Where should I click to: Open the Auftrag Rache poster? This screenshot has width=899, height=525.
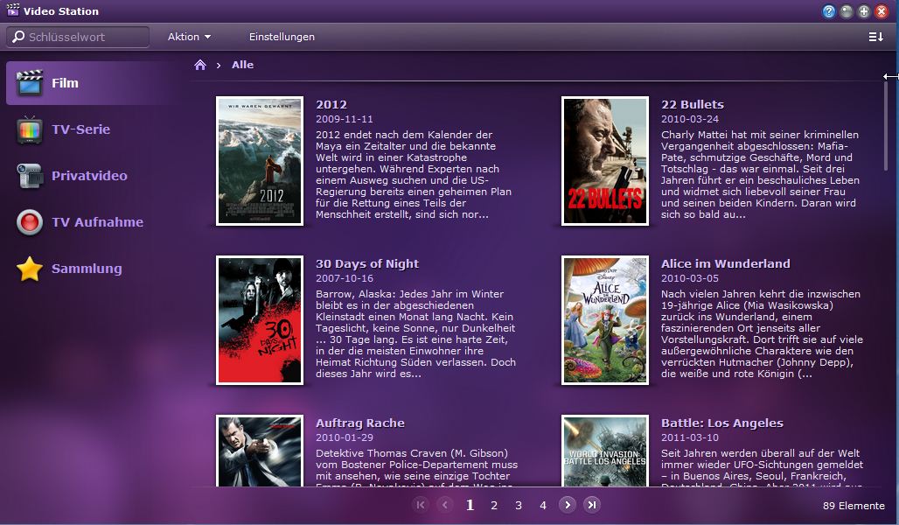[260, 451]
